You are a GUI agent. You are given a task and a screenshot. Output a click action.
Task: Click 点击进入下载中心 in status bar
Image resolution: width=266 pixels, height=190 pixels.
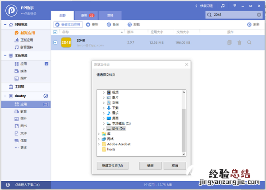tap(27, 185)
